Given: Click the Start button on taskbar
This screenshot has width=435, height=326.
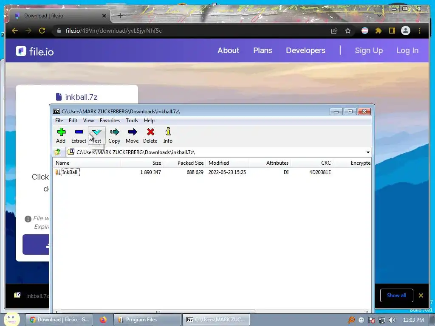Looking at the screenshot, I should [11, 319].
